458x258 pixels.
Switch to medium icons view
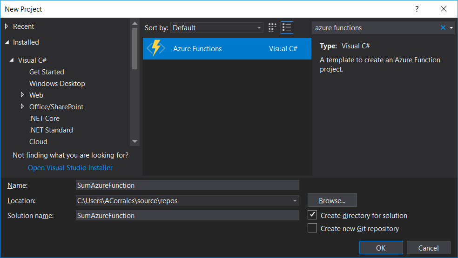(x=272, y=27)
